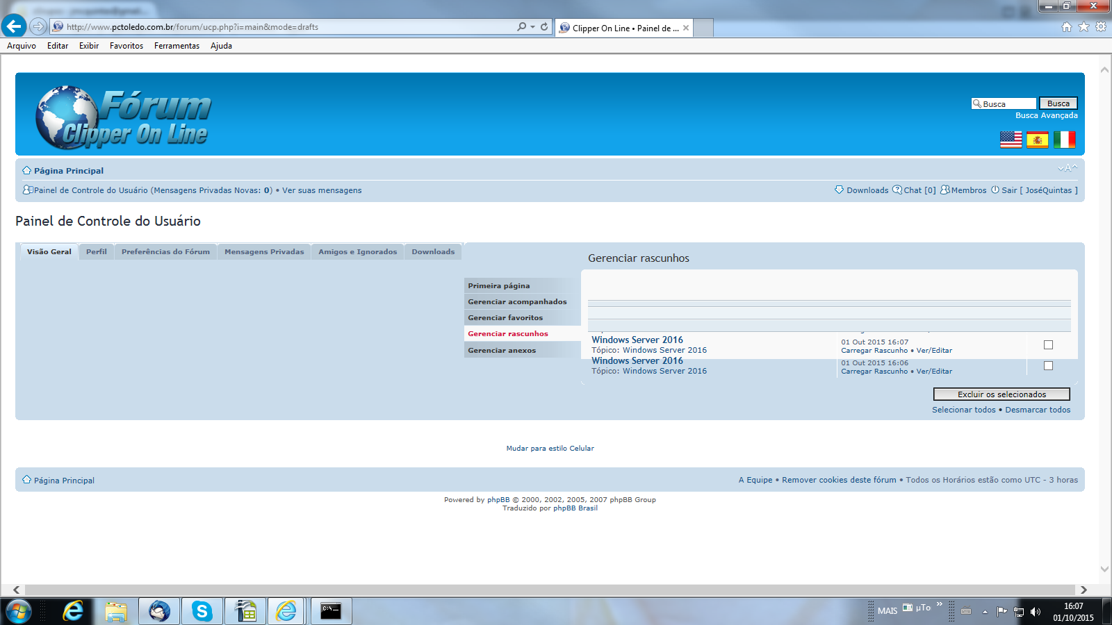Switch forum language with the US flag
The image size is (1112, 625).
[1011, 140]
